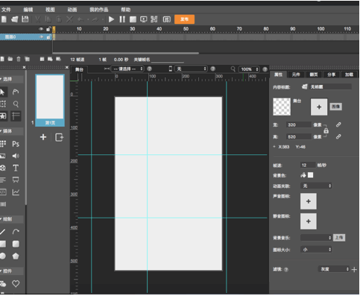Click the white background color swatch

[x=310, y=175]
